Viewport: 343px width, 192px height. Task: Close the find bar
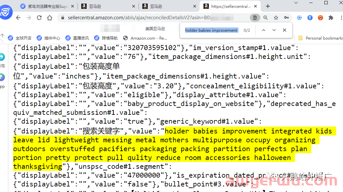(x=285, y=30)
